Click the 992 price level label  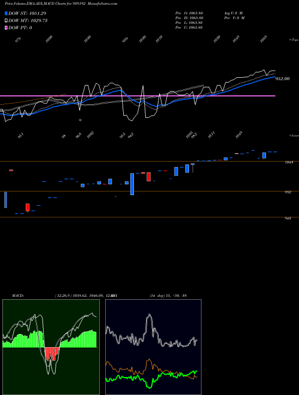pos(288,192)
